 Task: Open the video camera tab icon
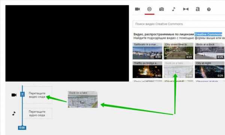pos(137,9)
